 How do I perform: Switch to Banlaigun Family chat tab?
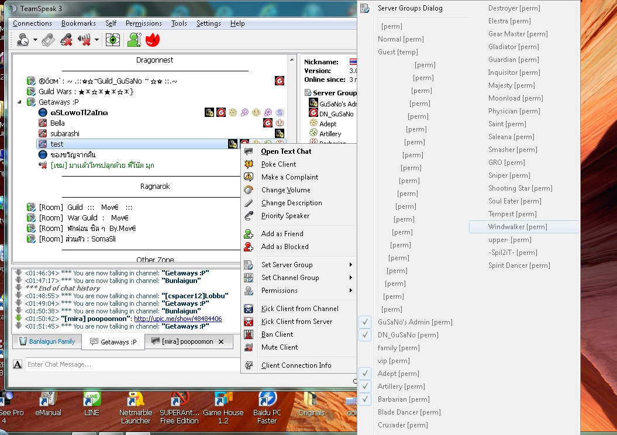tap(47, 341)
